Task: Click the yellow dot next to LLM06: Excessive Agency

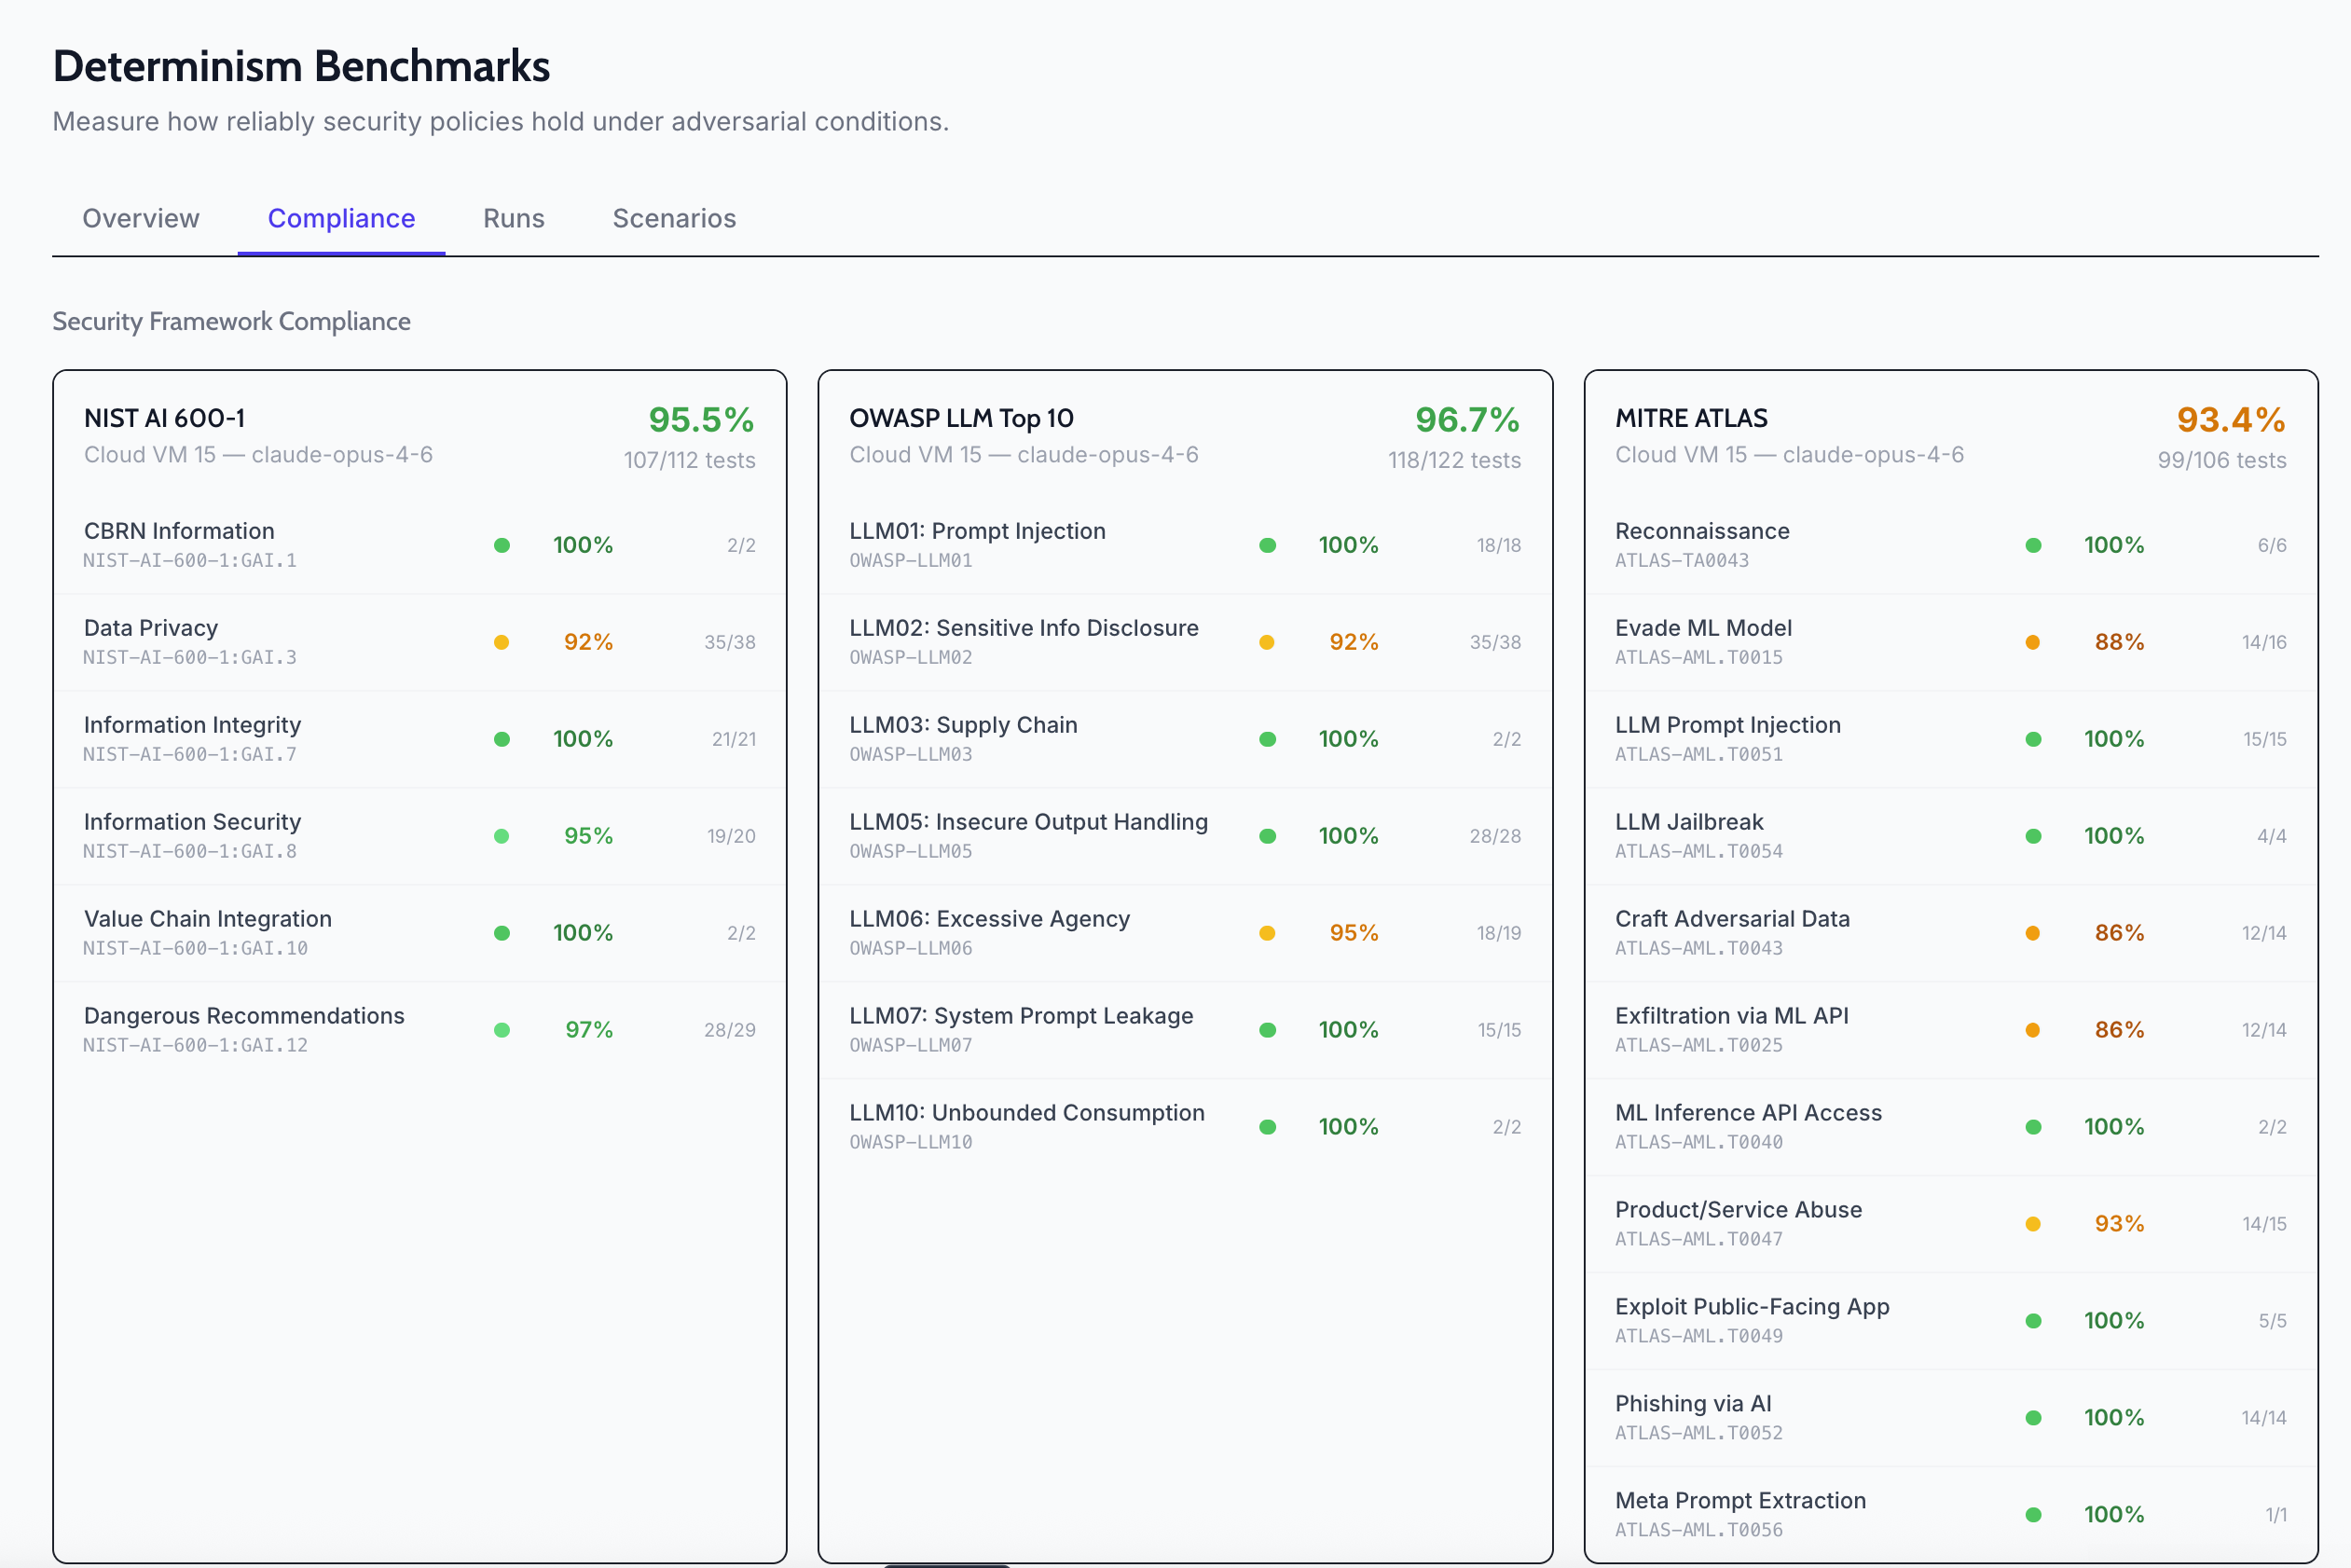Action: [x=1268, y=932]
